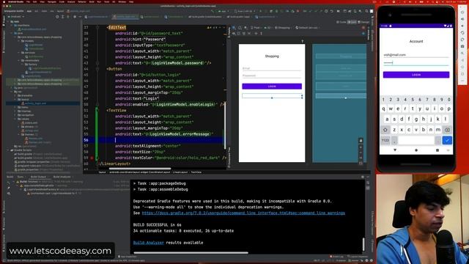Open the Refactor menu
469x264 pixels.
click(x=82, y=1)
